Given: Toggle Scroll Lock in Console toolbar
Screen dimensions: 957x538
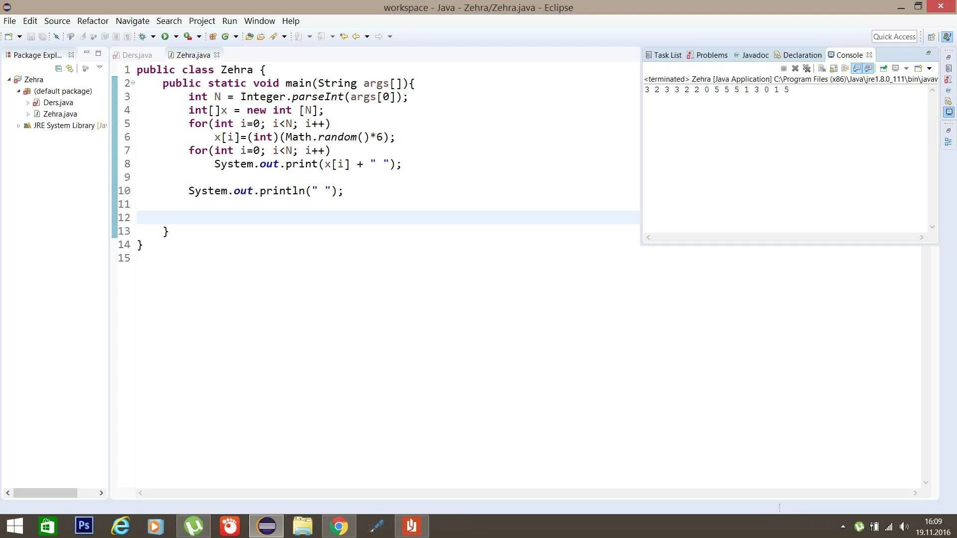Looking at the screenshot, I should pos(833,68).
